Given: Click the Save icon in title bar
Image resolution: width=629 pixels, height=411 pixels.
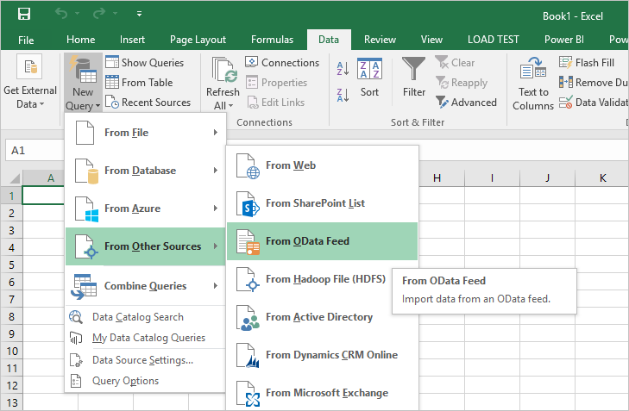Looking at the screenshot, I should point(24,14).
